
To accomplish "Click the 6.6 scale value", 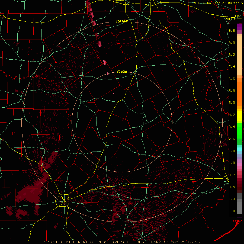I will (x=232, y=79).
